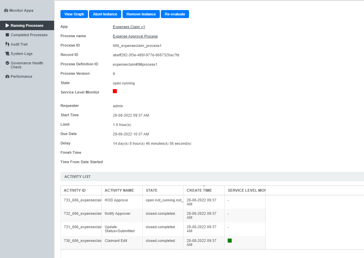
Task: Click the System Logs icon
Action: coord(7,54)
